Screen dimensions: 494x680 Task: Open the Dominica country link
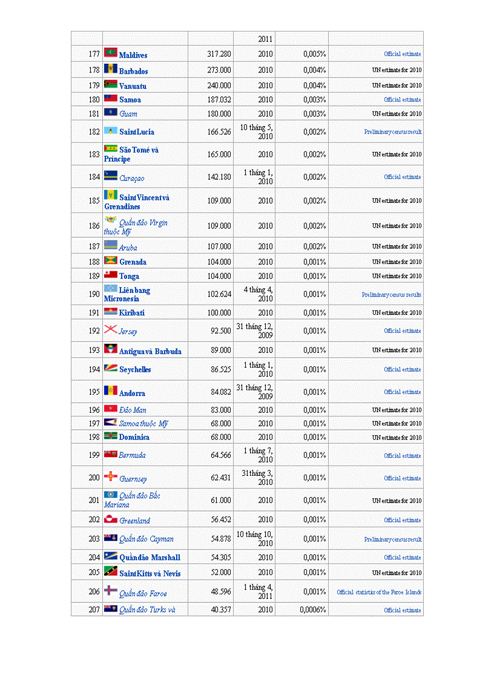pyautogui.click(x=134, y=437)
